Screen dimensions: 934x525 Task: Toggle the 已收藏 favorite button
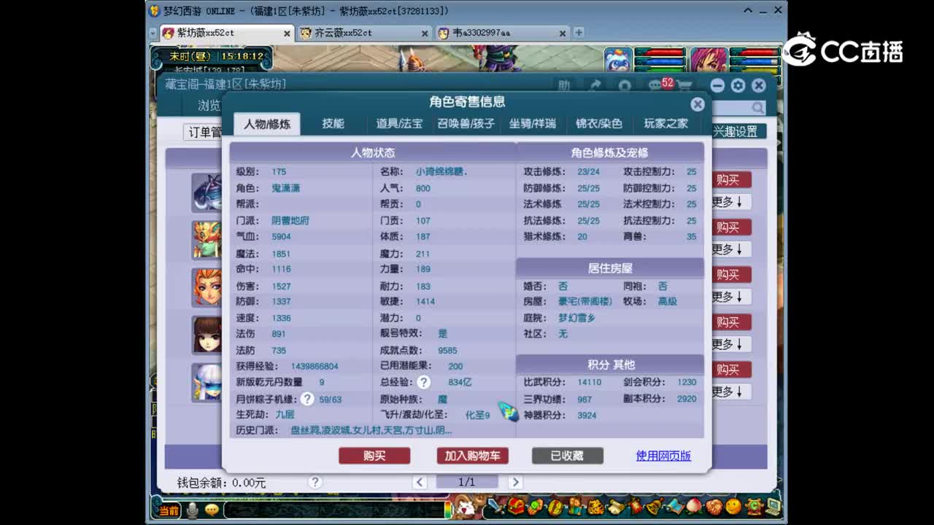(x=568, y=456)
